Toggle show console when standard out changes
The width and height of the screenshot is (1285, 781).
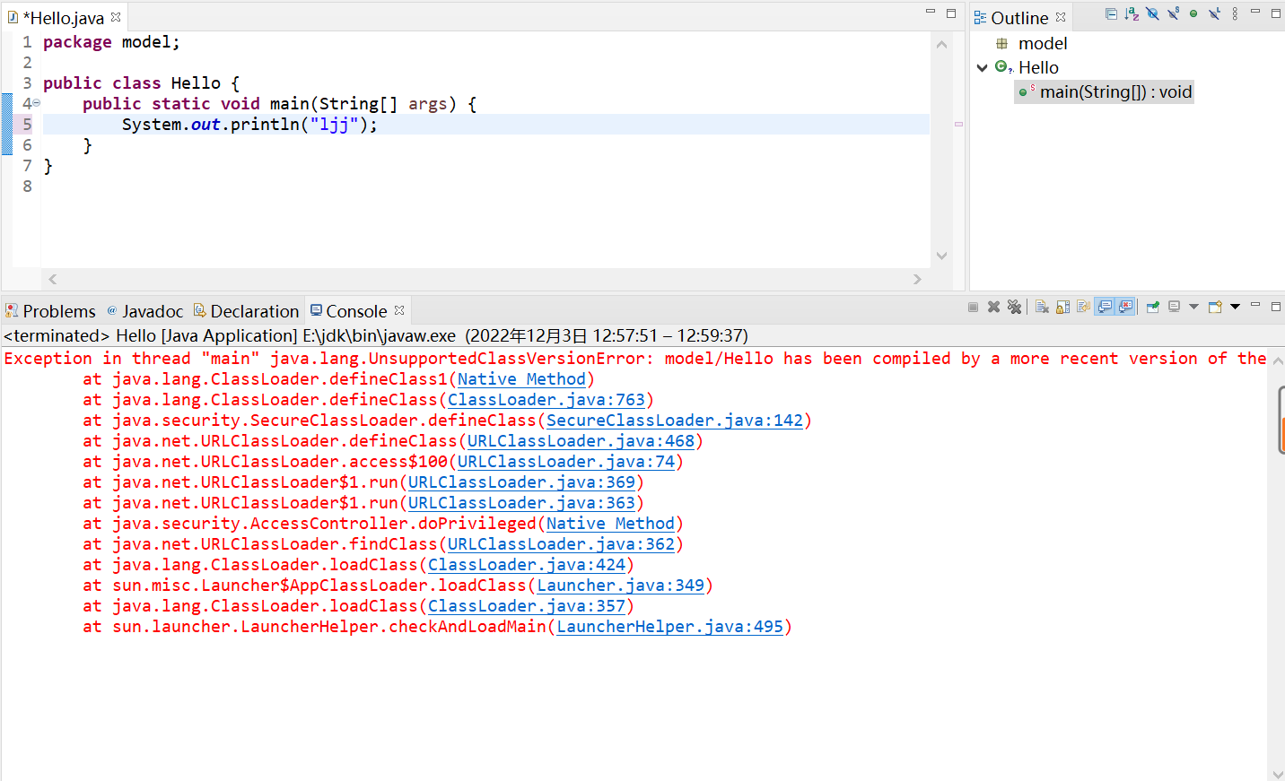1105,307
